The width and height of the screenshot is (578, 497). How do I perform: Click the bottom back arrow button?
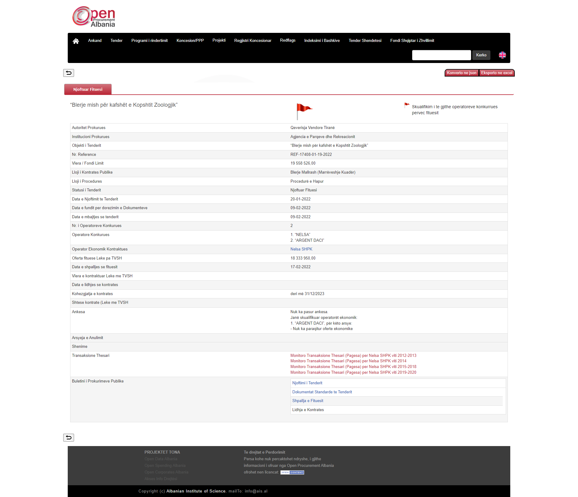point(69,438)
